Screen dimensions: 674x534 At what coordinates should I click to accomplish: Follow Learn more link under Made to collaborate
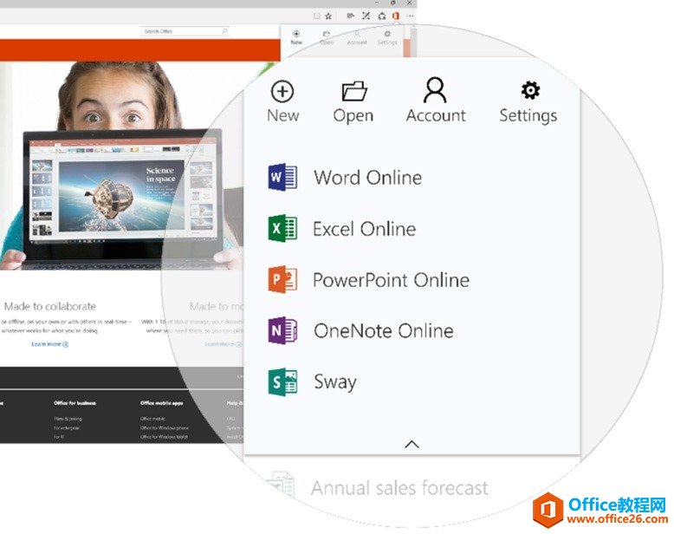(x=50, y=344)
